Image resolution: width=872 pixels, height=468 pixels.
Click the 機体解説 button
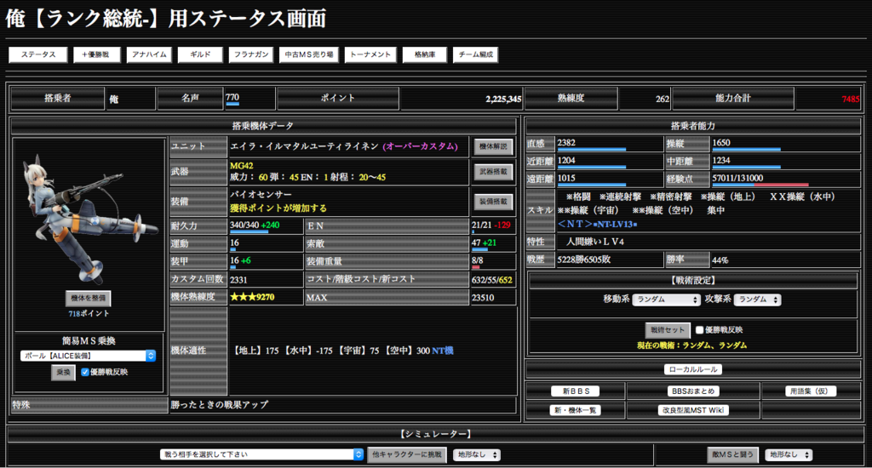pyautogui.click(x=493, y=146)
